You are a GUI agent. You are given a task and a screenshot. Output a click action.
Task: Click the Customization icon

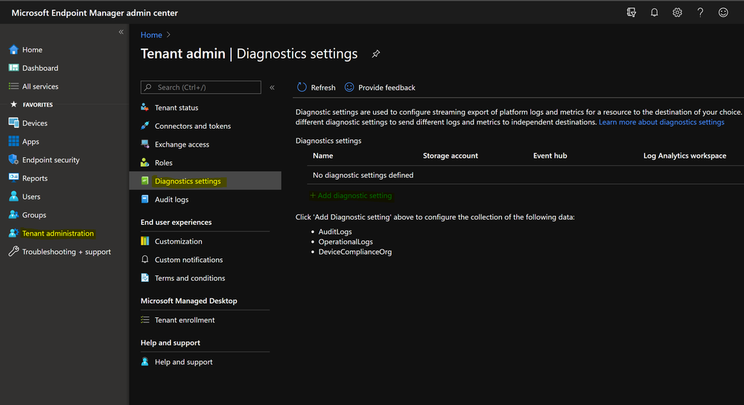(144, 241)
